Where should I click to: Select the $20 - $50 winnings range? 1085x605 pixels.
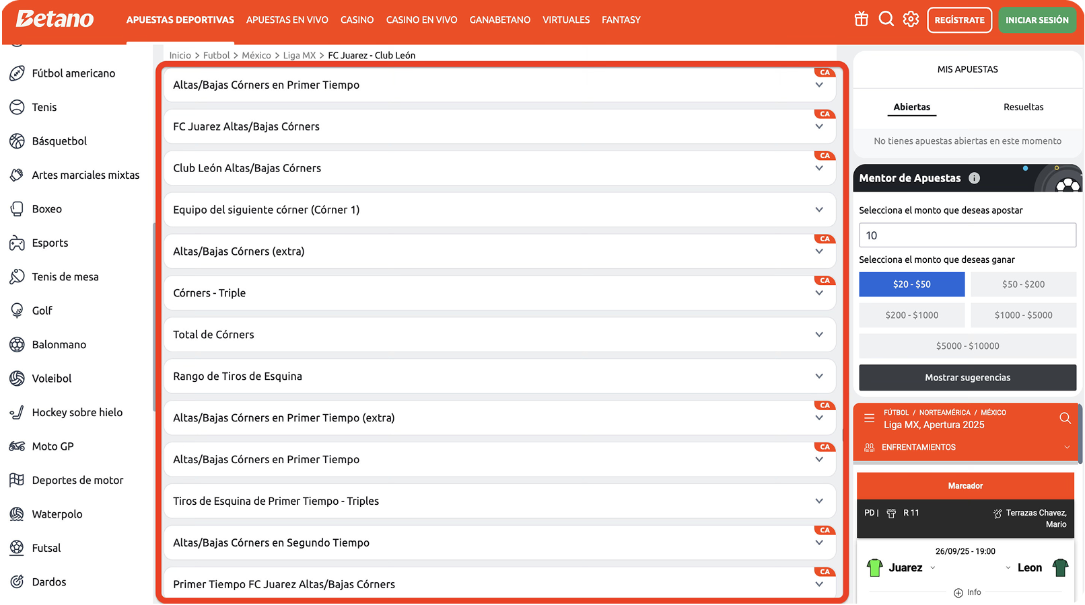[x=911, y=284]
